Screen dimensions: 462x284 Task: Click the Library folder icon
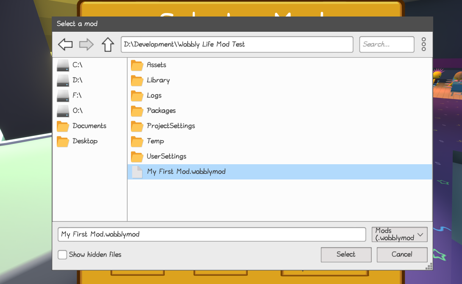click(x=137, y=81)
